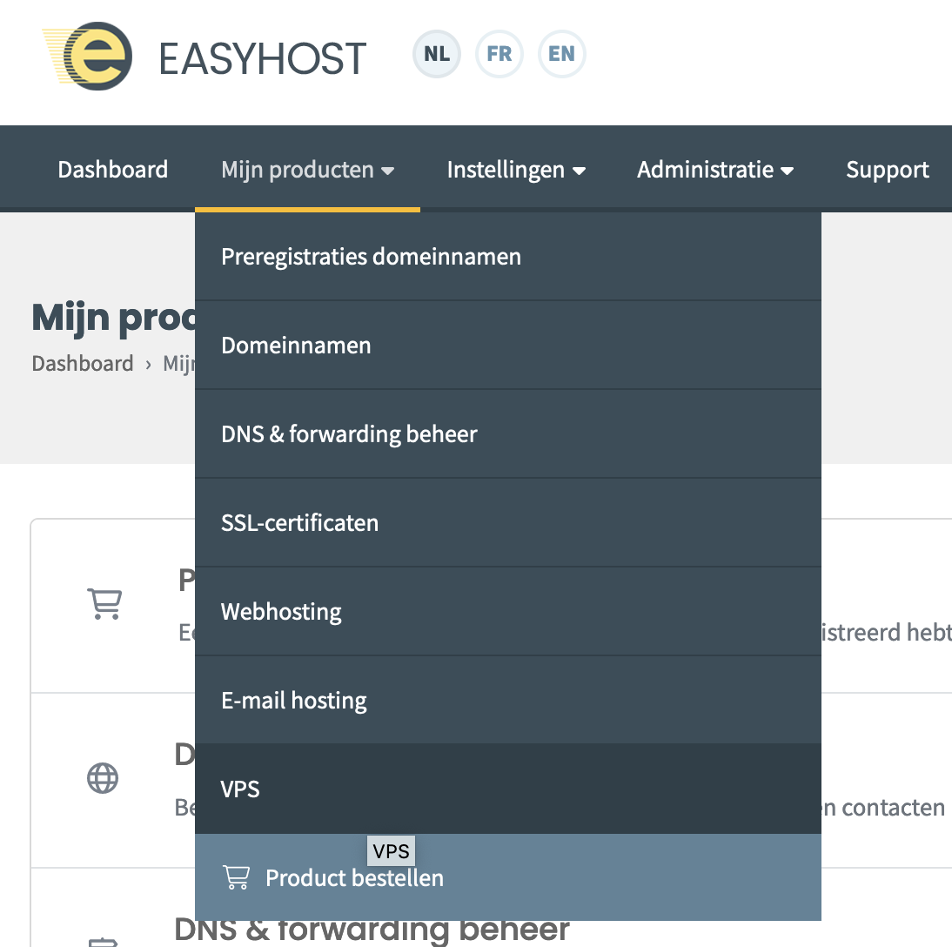Screen dimensions: 952x947
Task: Click the shopping cart icon in product card
Action: tap(104, 603)
